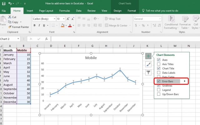200x125 pixels.
Task: Toggle the Chart Title checkbox
Action: 158,68
